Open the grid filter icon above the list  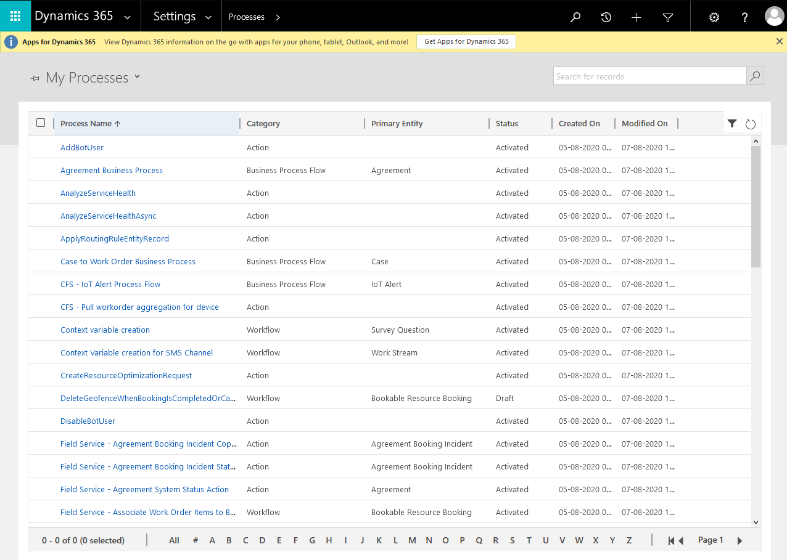[x=732, y=123]
